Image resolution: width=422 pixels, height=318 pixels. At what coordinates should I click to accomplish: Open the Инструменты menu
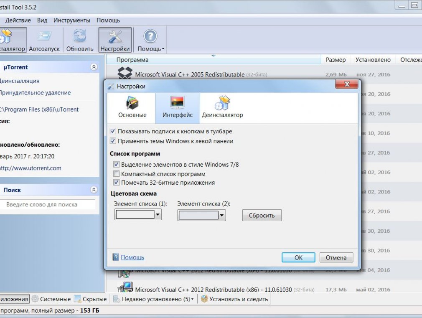click(71, 20)
